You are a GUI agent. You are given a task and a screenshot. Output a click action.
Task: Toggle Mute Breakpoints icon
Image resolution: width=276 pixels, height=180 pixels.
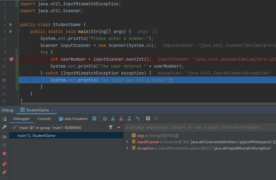click(x=4, y=172)
